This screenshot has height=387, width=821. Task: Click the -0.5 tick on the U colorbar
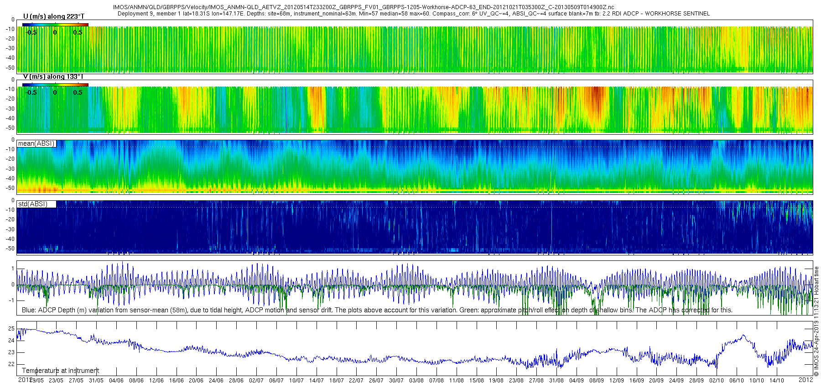[x=31, y=32]
